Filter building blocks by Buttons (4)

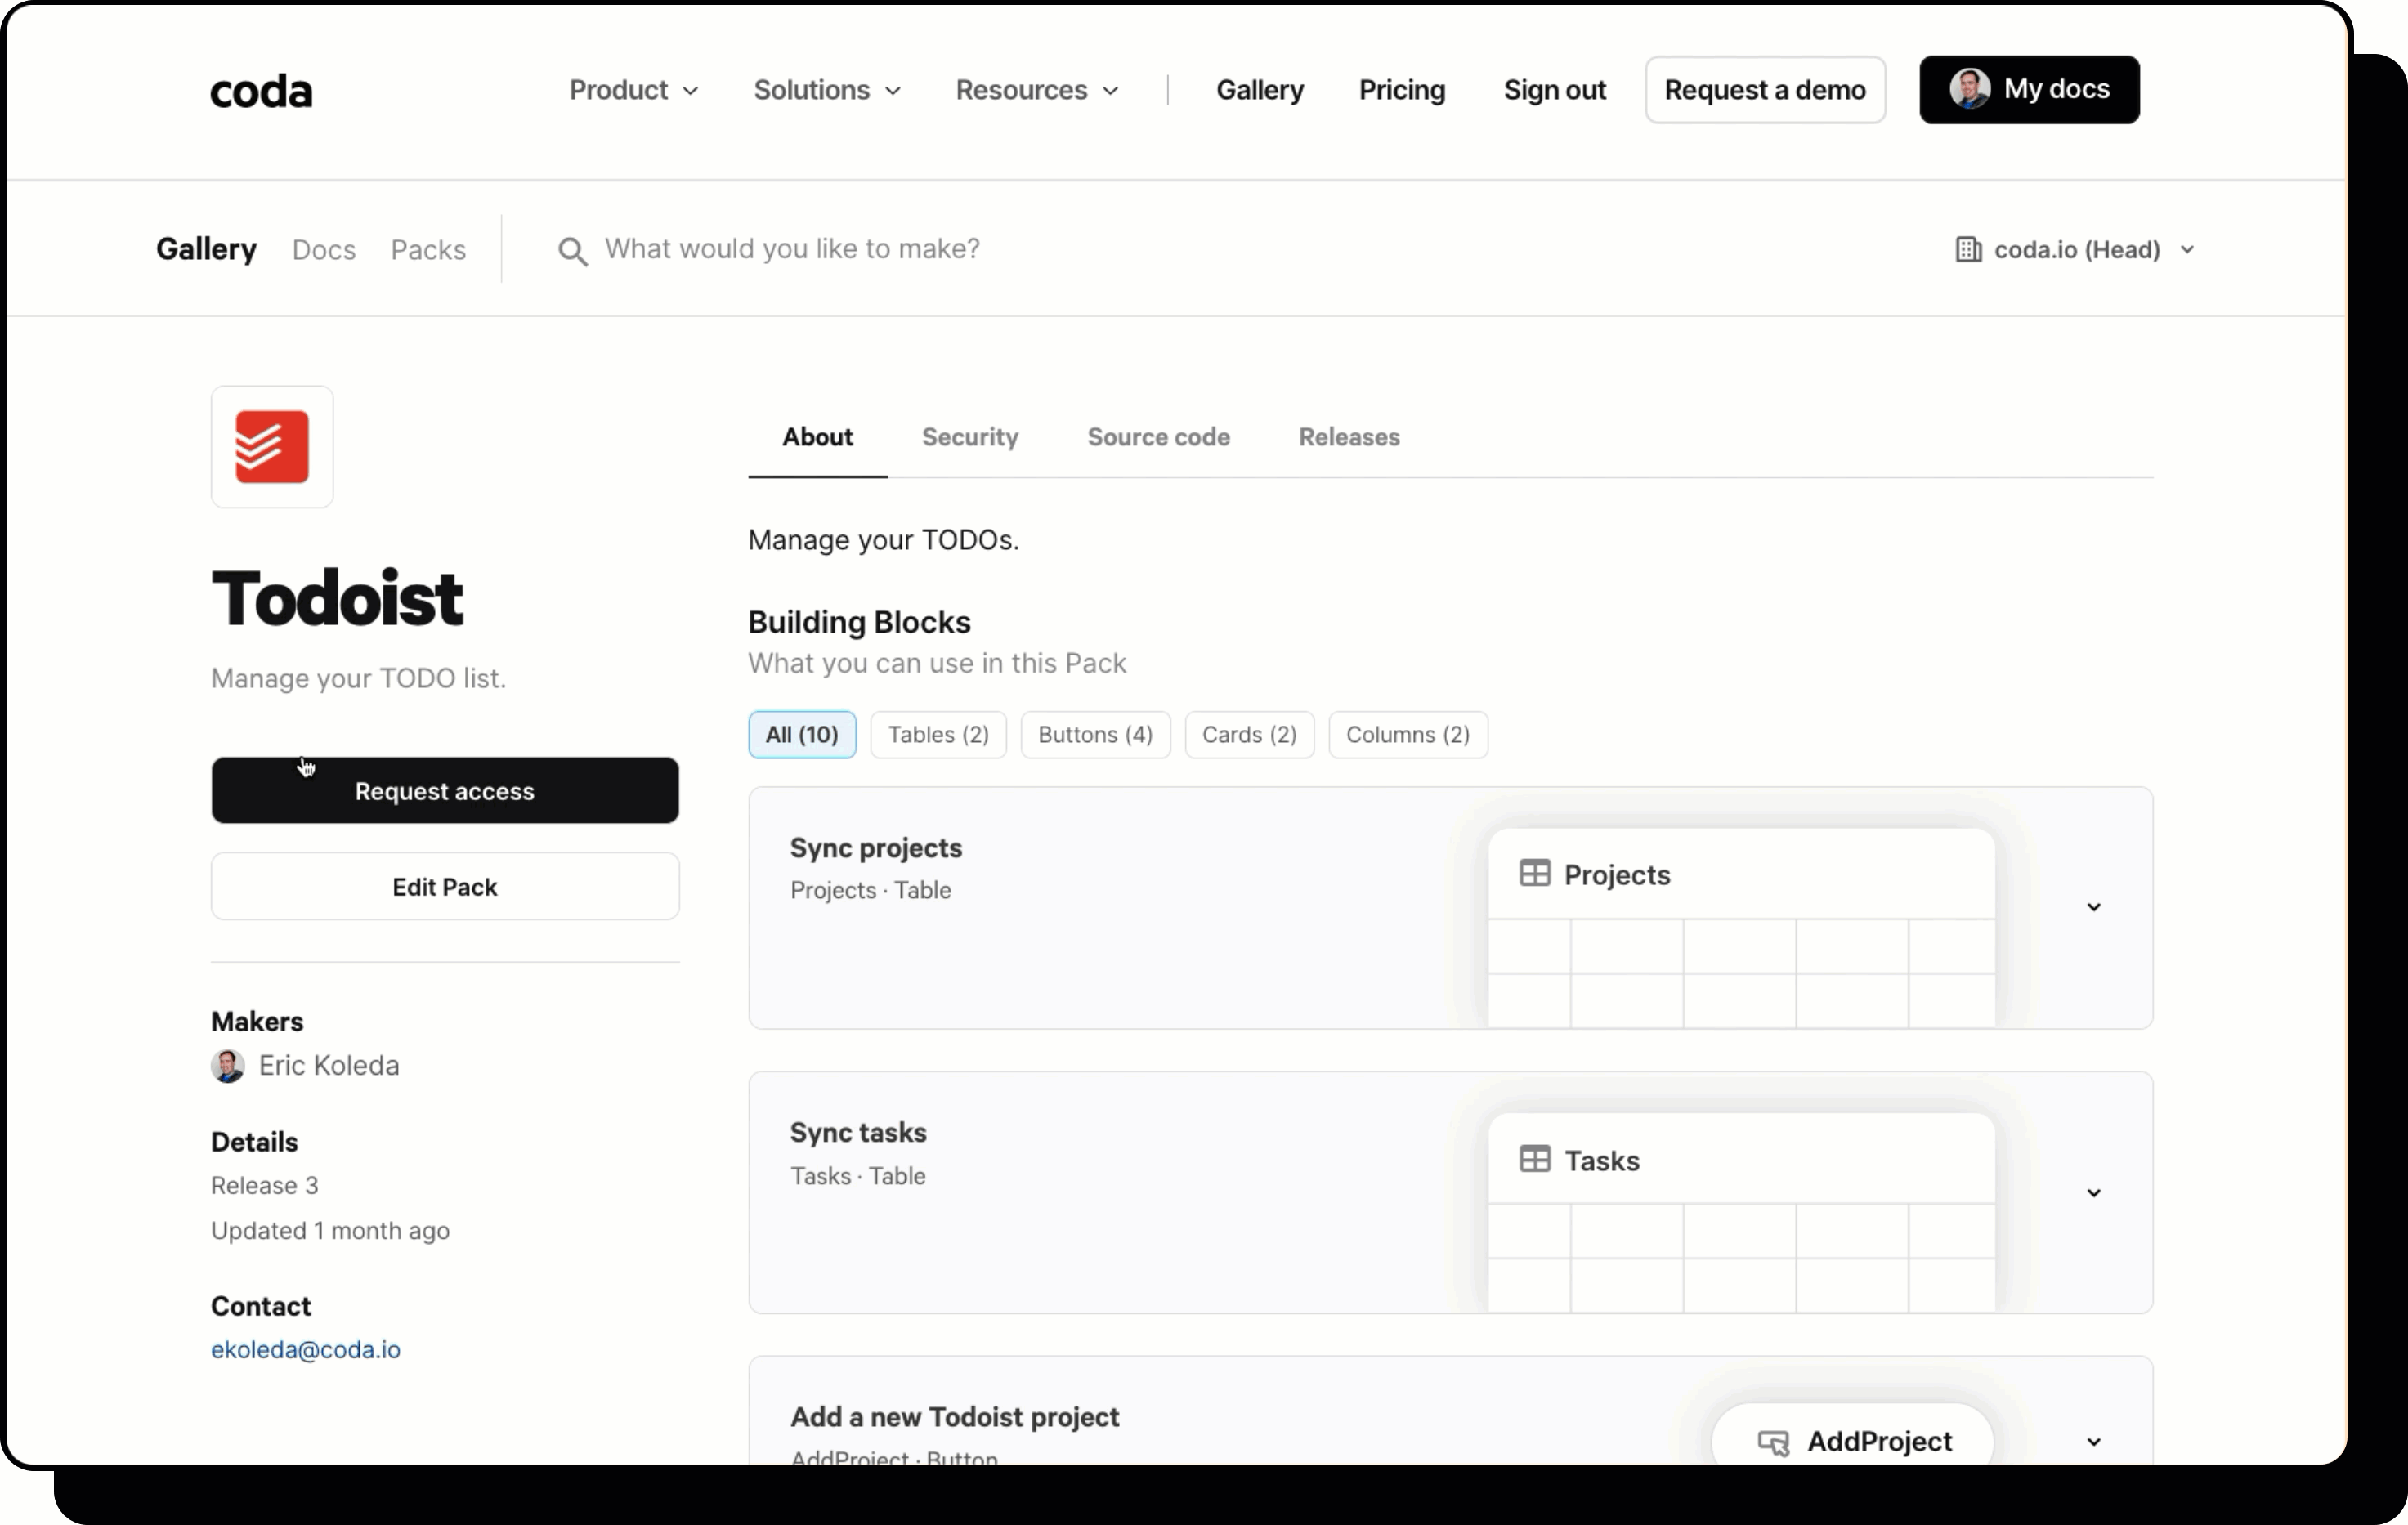click(x=1095, y=734)
